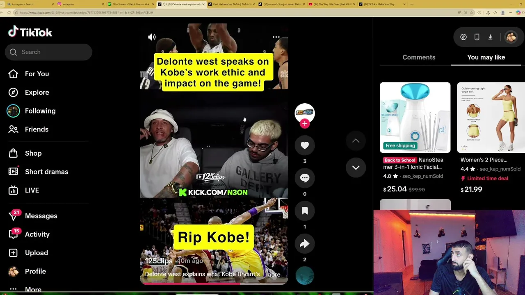525x295 pixels.
Task: Open the Messages inbox icon
Action: 14,216
